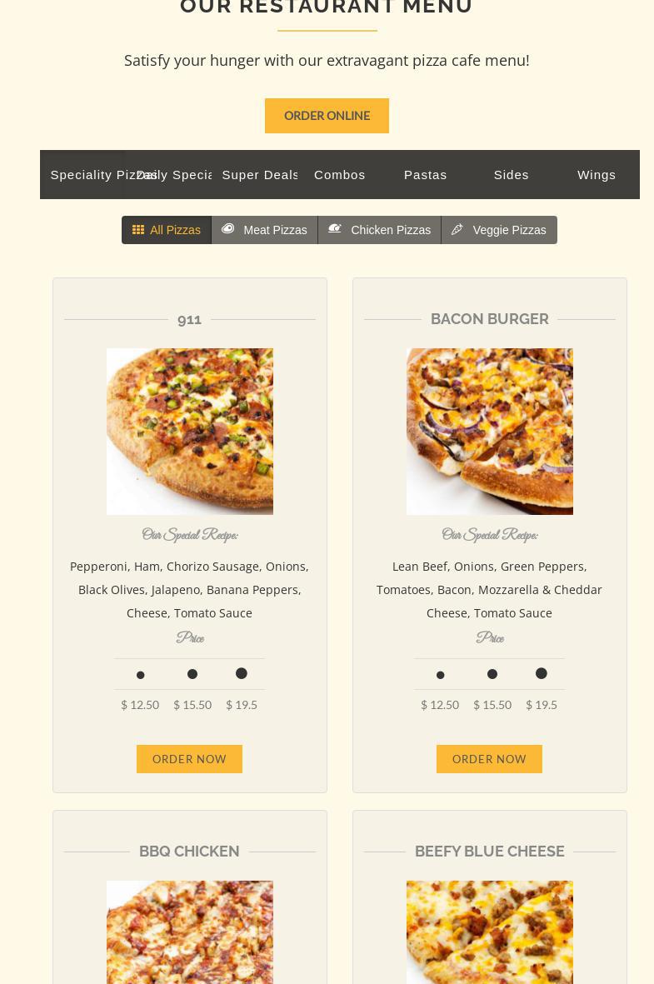The image size is (654, 984).
Task: Click the chicken icon beside Chicken Pizzas
Action: pyautogui.click(x=335, y=229)
